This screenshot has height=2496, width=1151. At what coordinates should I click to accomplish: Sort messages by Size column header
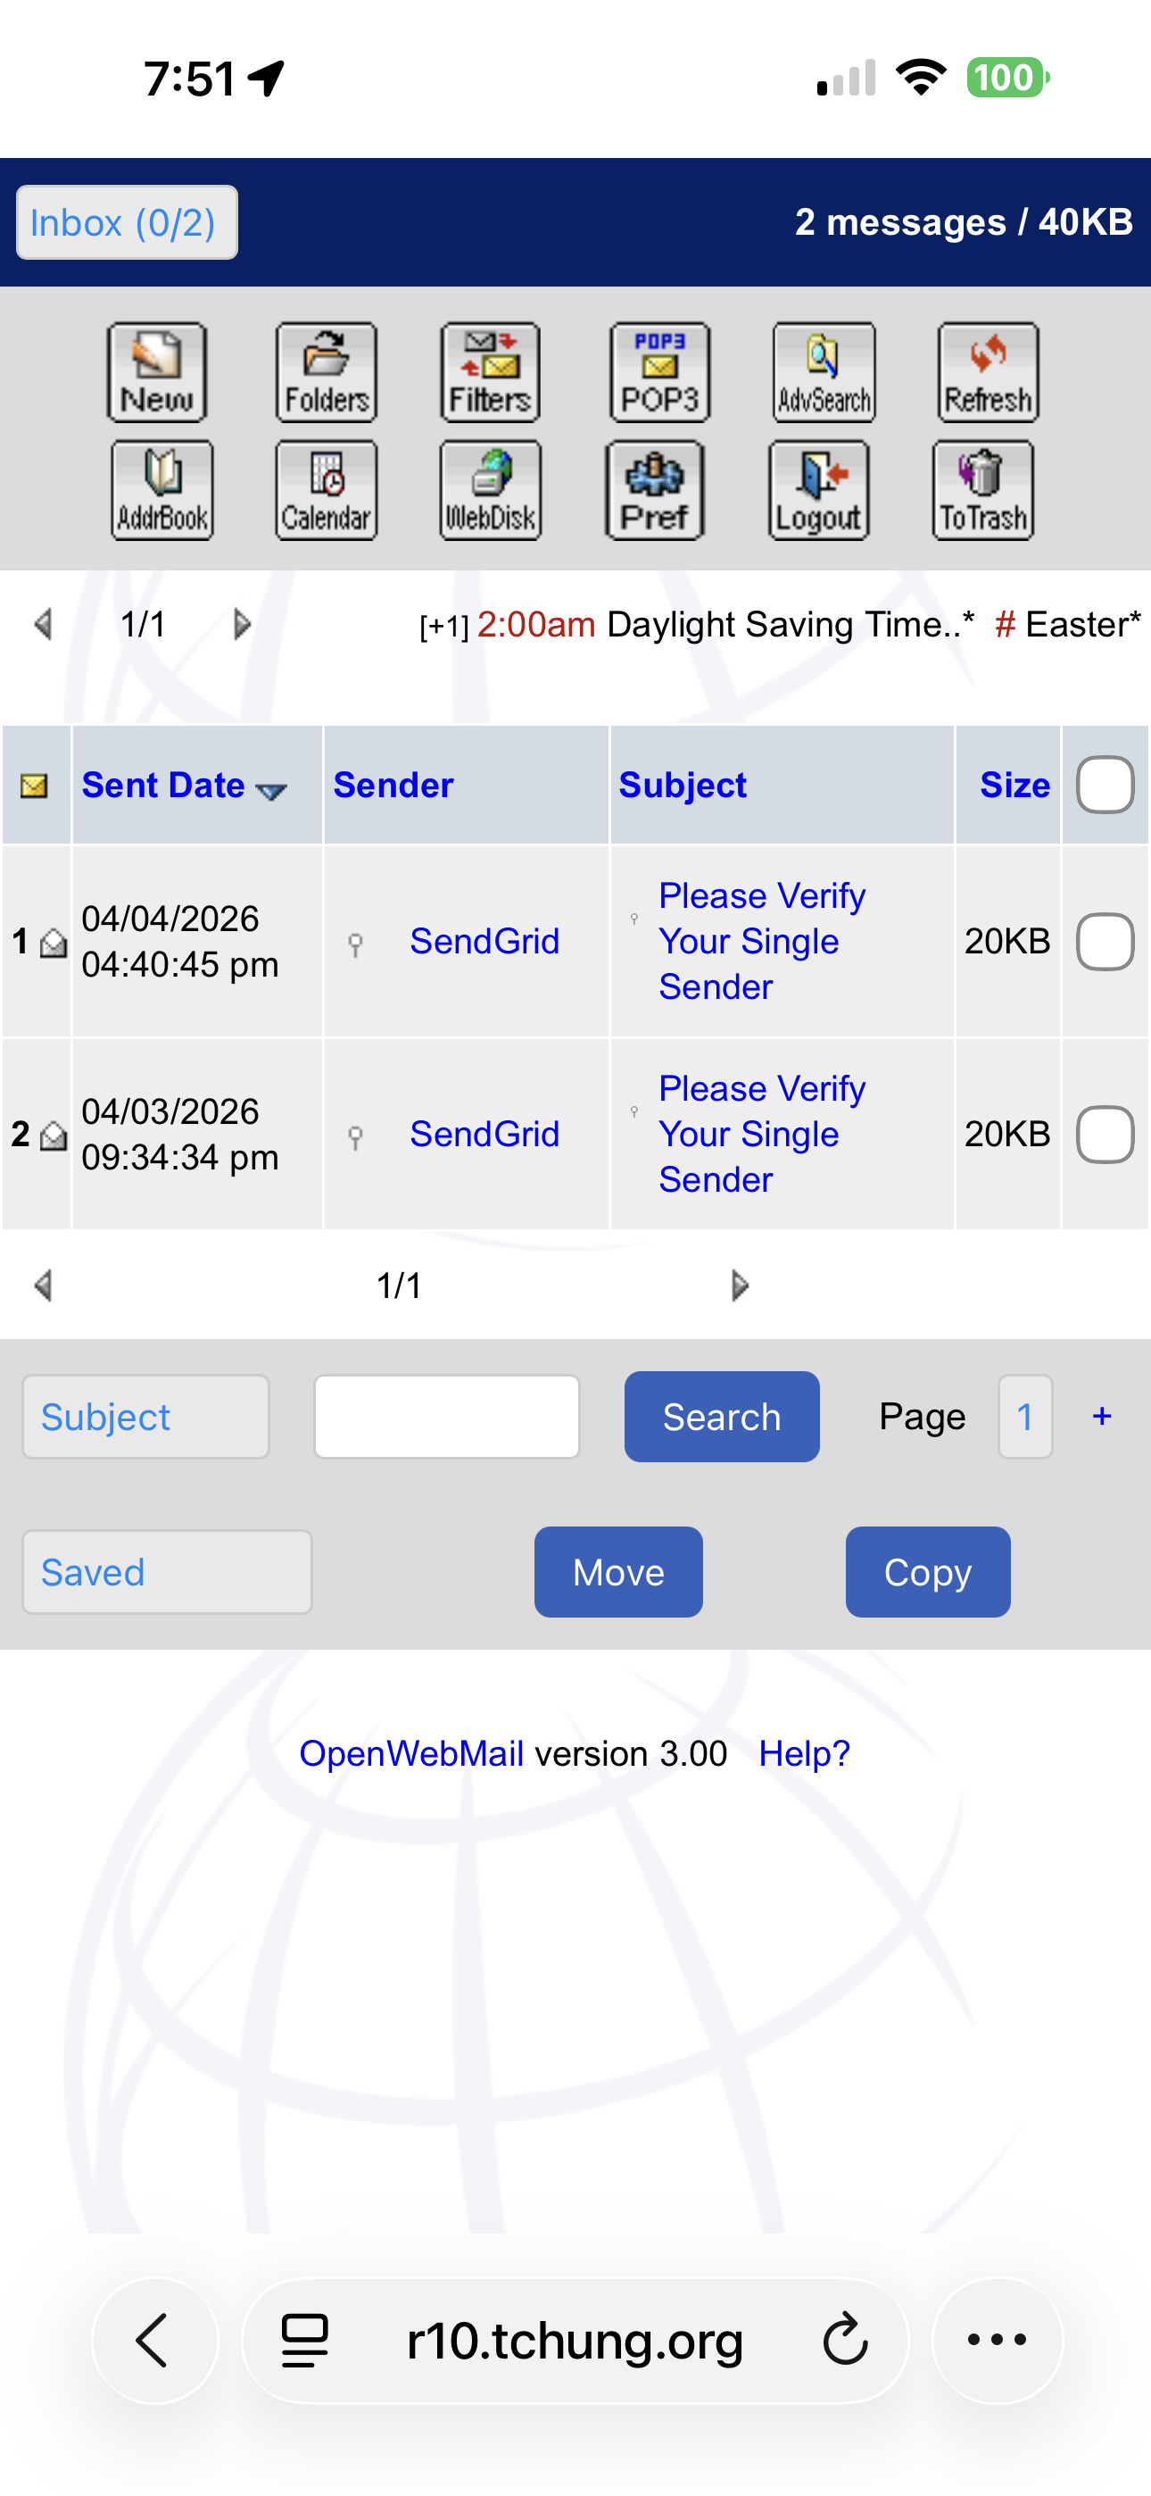pyautogui.click(x=1014, y=785)
